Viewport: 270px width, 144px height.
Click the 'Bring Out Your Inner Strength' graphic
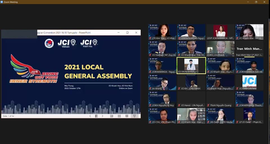(x=34, y=69)
